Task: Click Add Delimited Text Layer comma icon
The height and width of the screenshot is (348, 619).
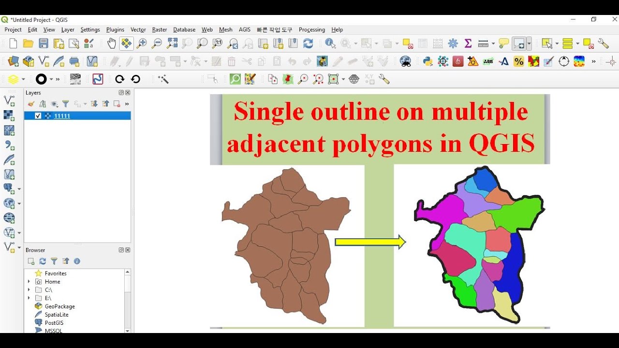Action: (x=9, y=145)
